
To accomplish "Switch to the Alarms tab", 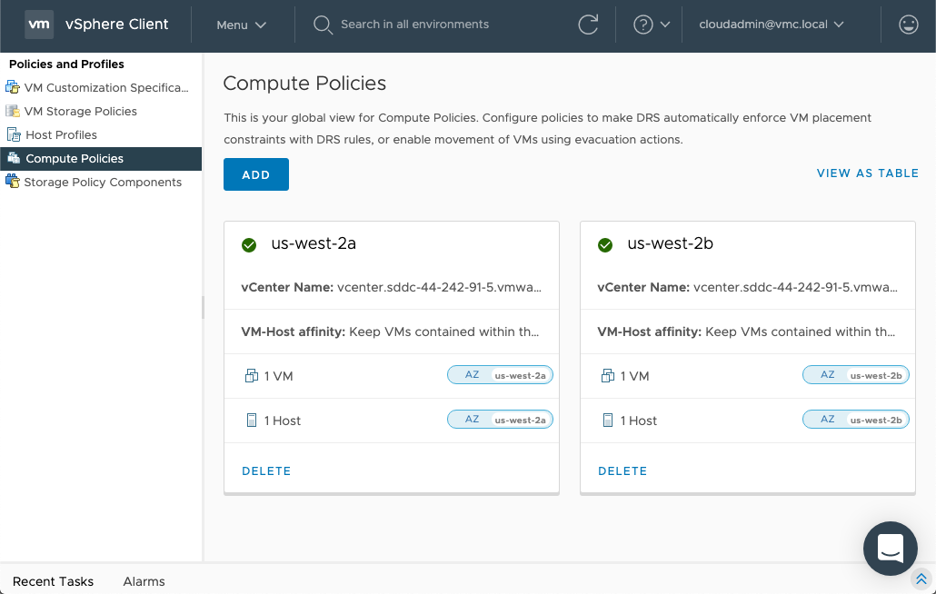I will point(144,581).
